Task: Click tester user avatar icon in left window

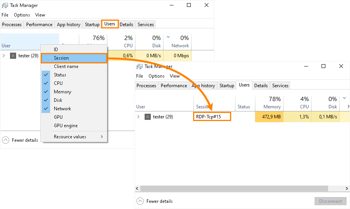Action: 13,56
